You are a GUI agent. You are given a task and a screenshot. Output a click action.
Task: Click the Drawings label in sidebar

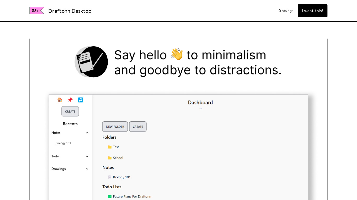59,169
